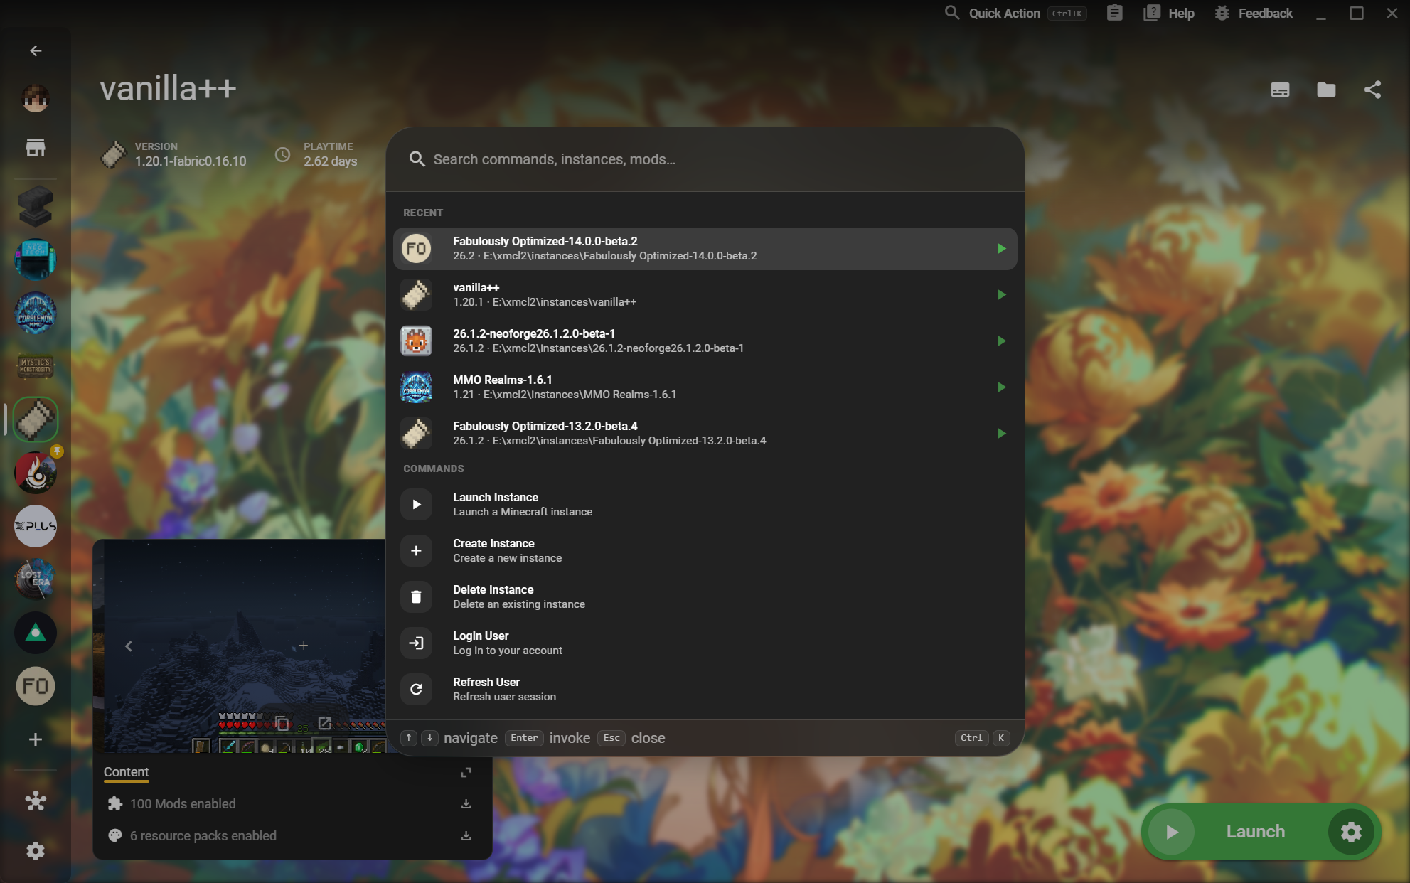Select the Neo Tech instance in sidebar
The image size is (1410, 883).
point(36,259)
